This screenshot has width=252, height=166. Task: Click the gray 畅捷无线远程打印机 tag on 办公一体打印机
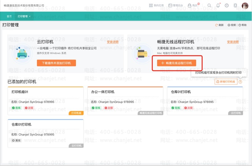pyautogui.click(x=151, y=113)
